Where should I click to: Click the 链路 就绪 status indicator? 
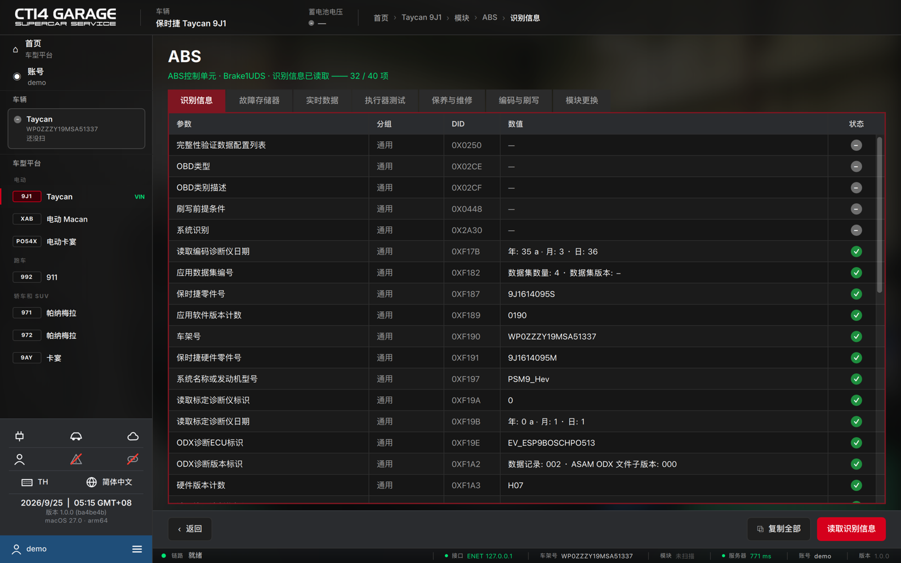(x=182, y=555)
